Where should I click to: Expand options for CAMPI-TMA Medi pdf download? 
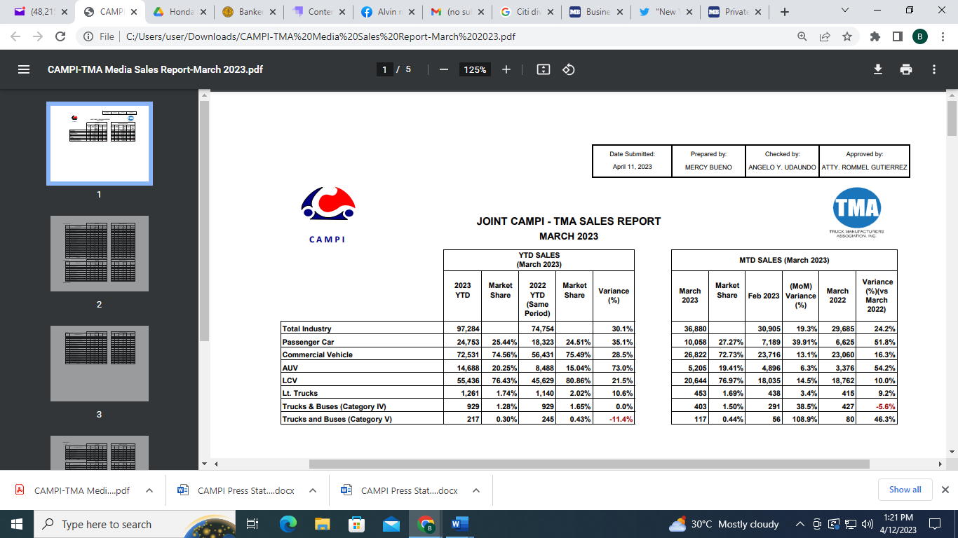pos(149,490)
